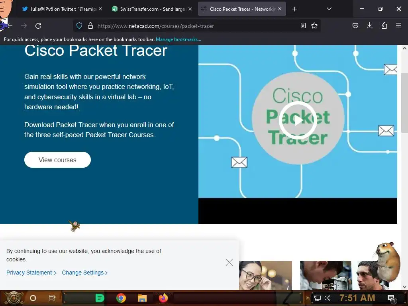Viewport: 408px width, 306px height.
Task: Open network status tray icon
Action: click(x=317, y=298)
